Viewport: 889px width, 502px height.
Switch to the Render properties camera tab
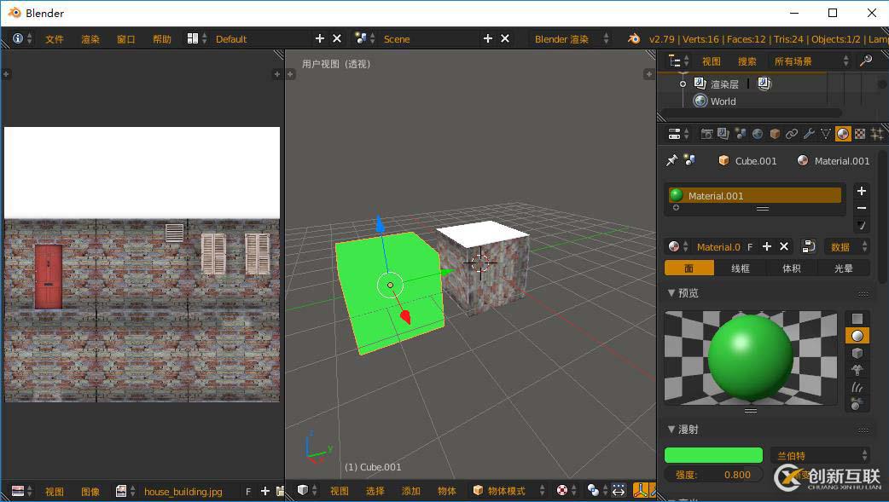[x=706, y=134]
